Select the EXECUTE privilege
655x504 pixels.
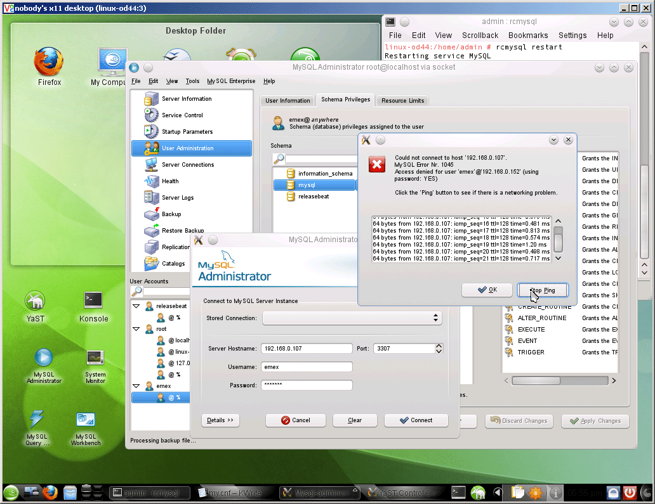click(531, 330)
